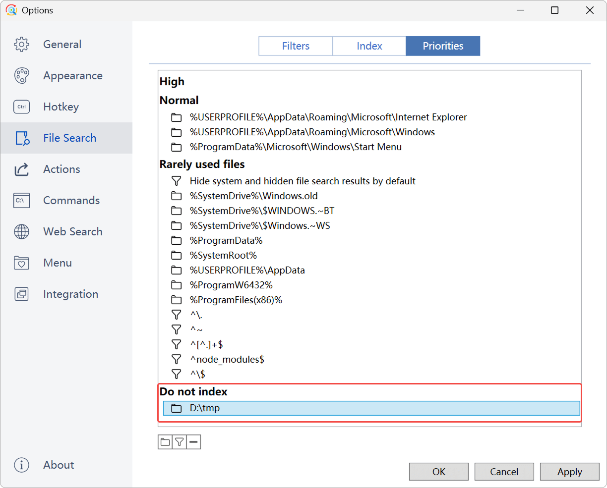Screen dimensions: 607x488
Task: Click folder icon beside Start Menu path
Action: (x=177, y=147)
